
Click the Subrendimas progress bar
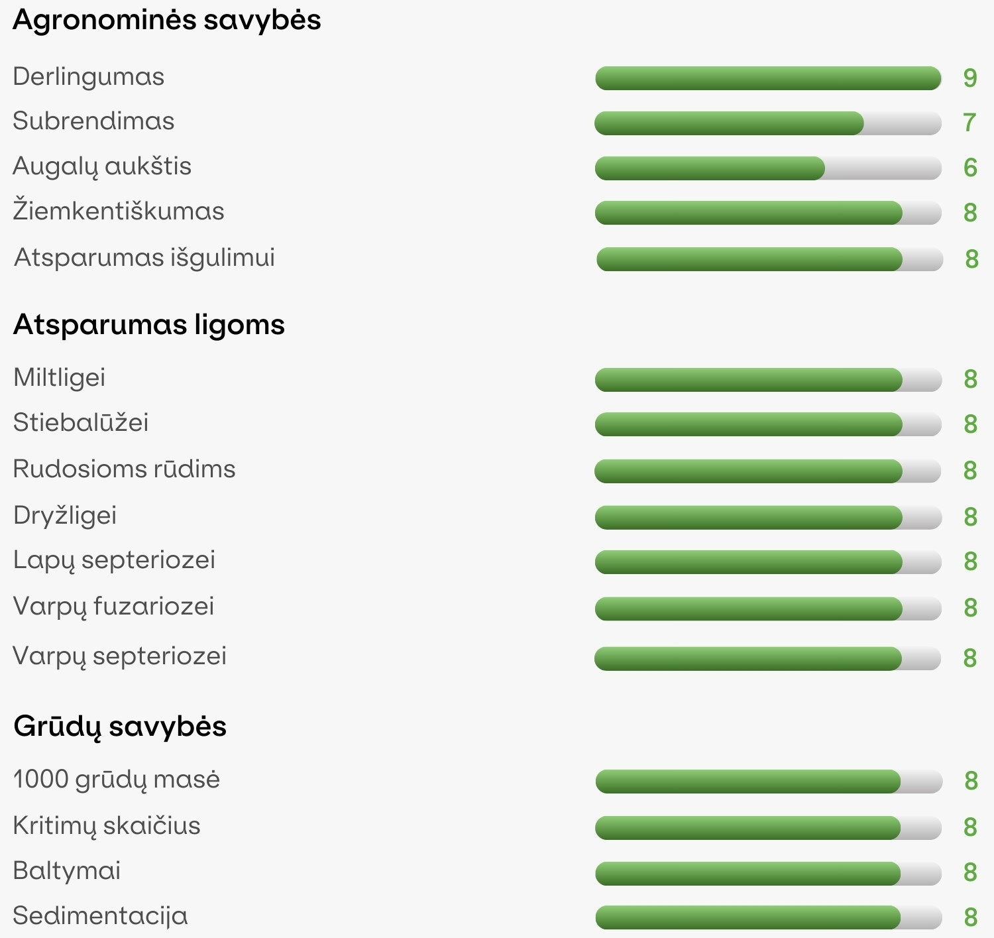pos(768,123)
